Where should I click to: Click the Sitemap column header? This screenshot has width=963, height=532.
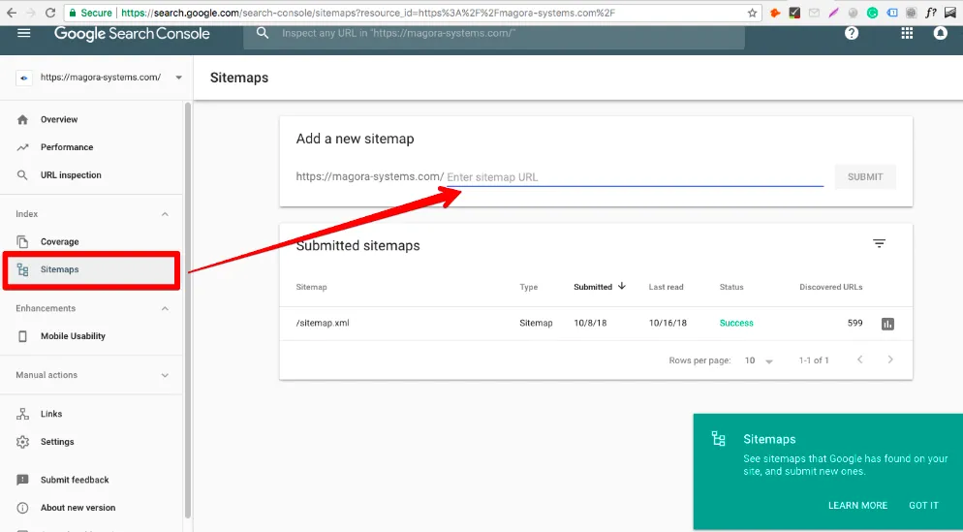(x=311, y=287)
